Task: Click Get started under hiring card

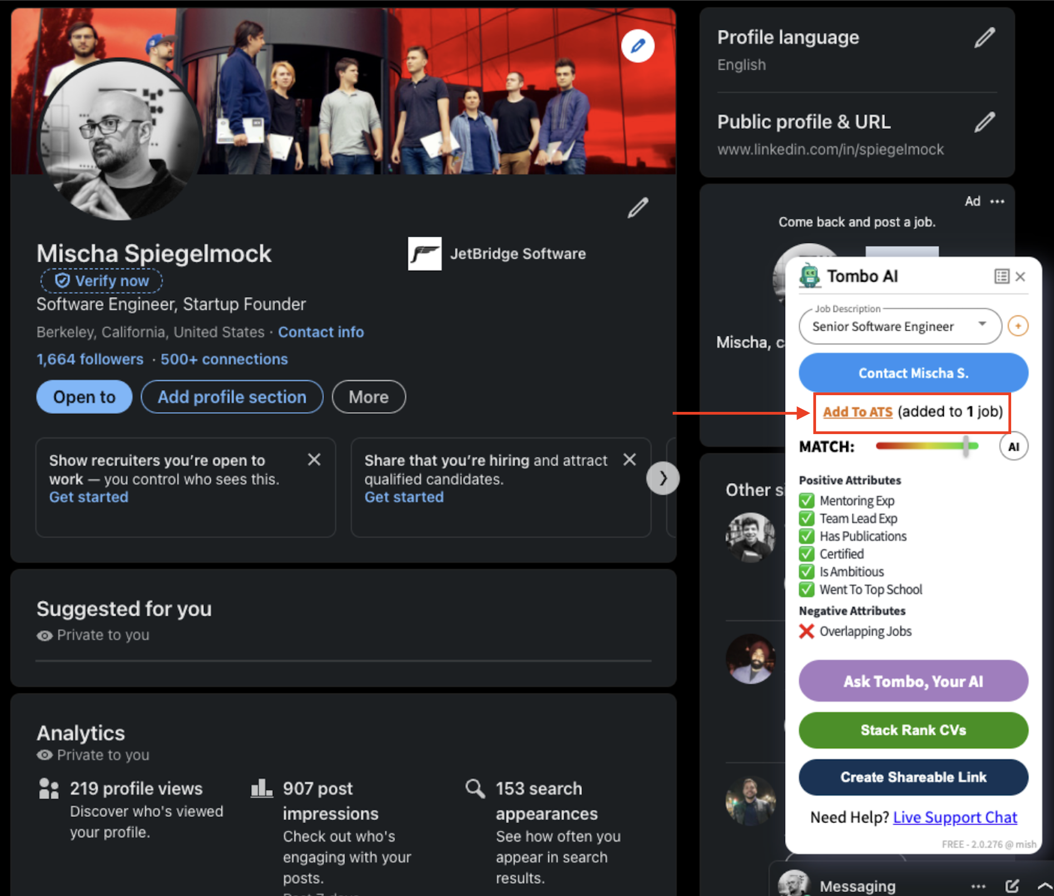Action: pos(404,497)
